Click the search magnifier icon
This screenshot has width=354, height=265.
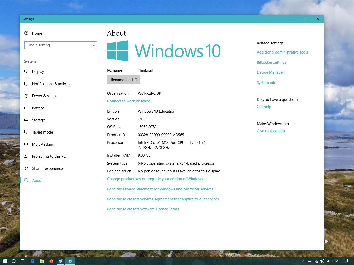93,45
